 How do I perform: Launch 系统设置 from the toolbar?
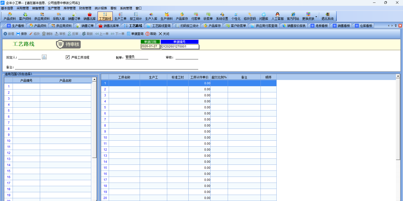(x=222, y=16)
